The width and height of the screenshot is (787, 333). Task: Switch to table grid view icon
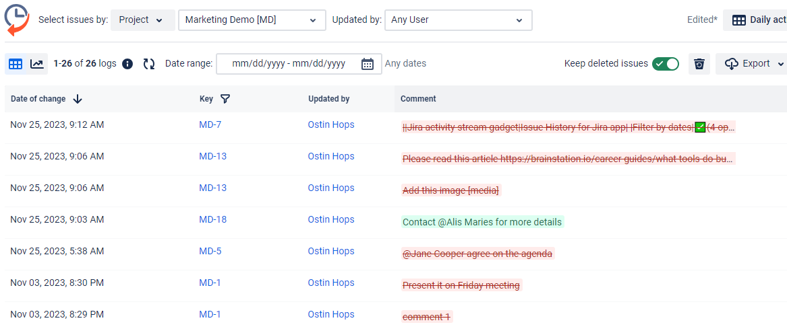(x=16, y=64)
